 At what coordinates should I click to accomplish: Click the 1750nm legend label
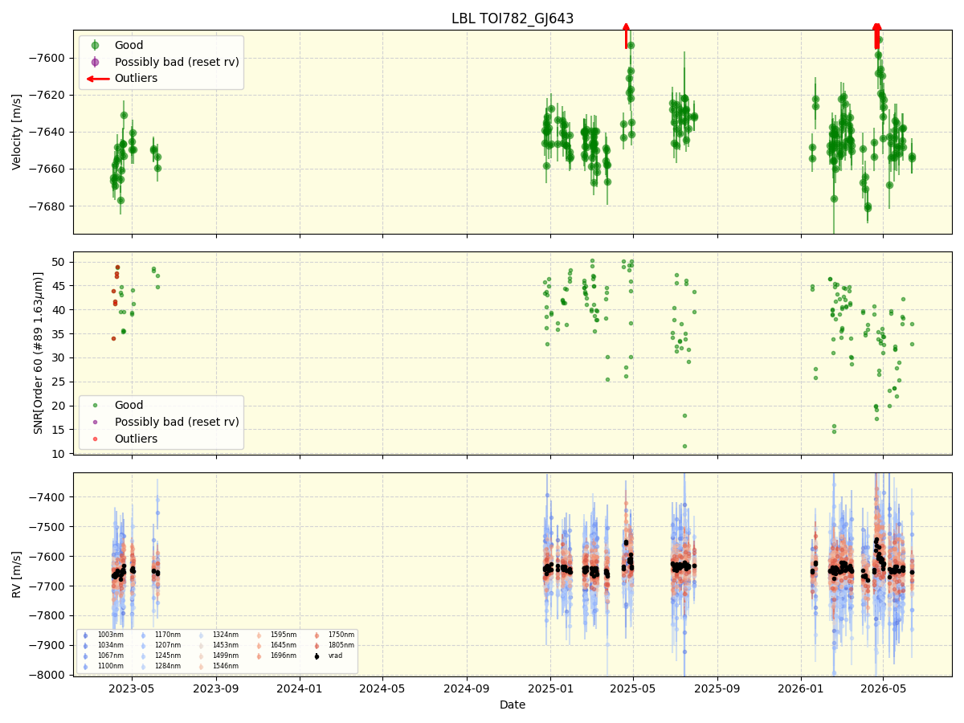coord(341,635)
